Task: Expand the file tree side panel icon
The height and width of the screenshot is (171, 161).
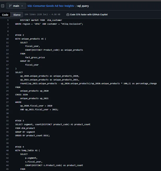Action: 3,6
